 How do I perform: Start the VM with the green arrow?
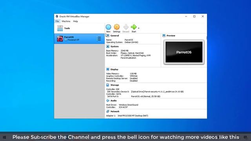point(134,27)
